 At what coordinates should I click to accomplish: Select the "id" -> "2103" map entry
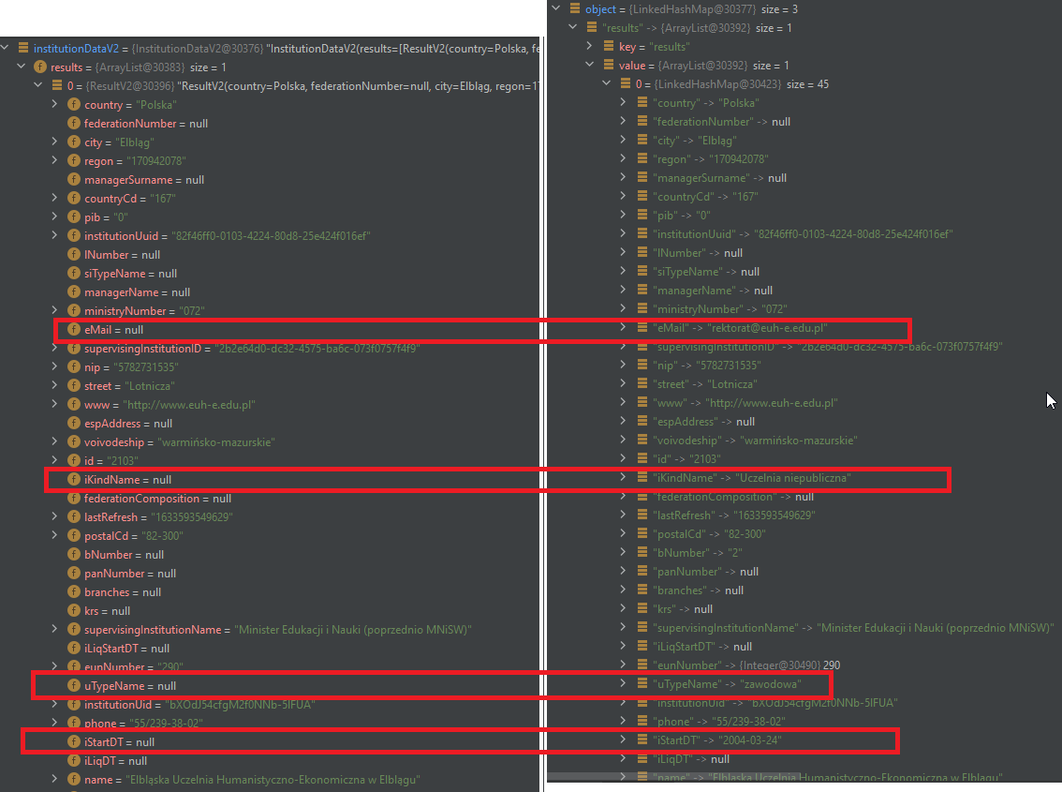pos(804,458)
